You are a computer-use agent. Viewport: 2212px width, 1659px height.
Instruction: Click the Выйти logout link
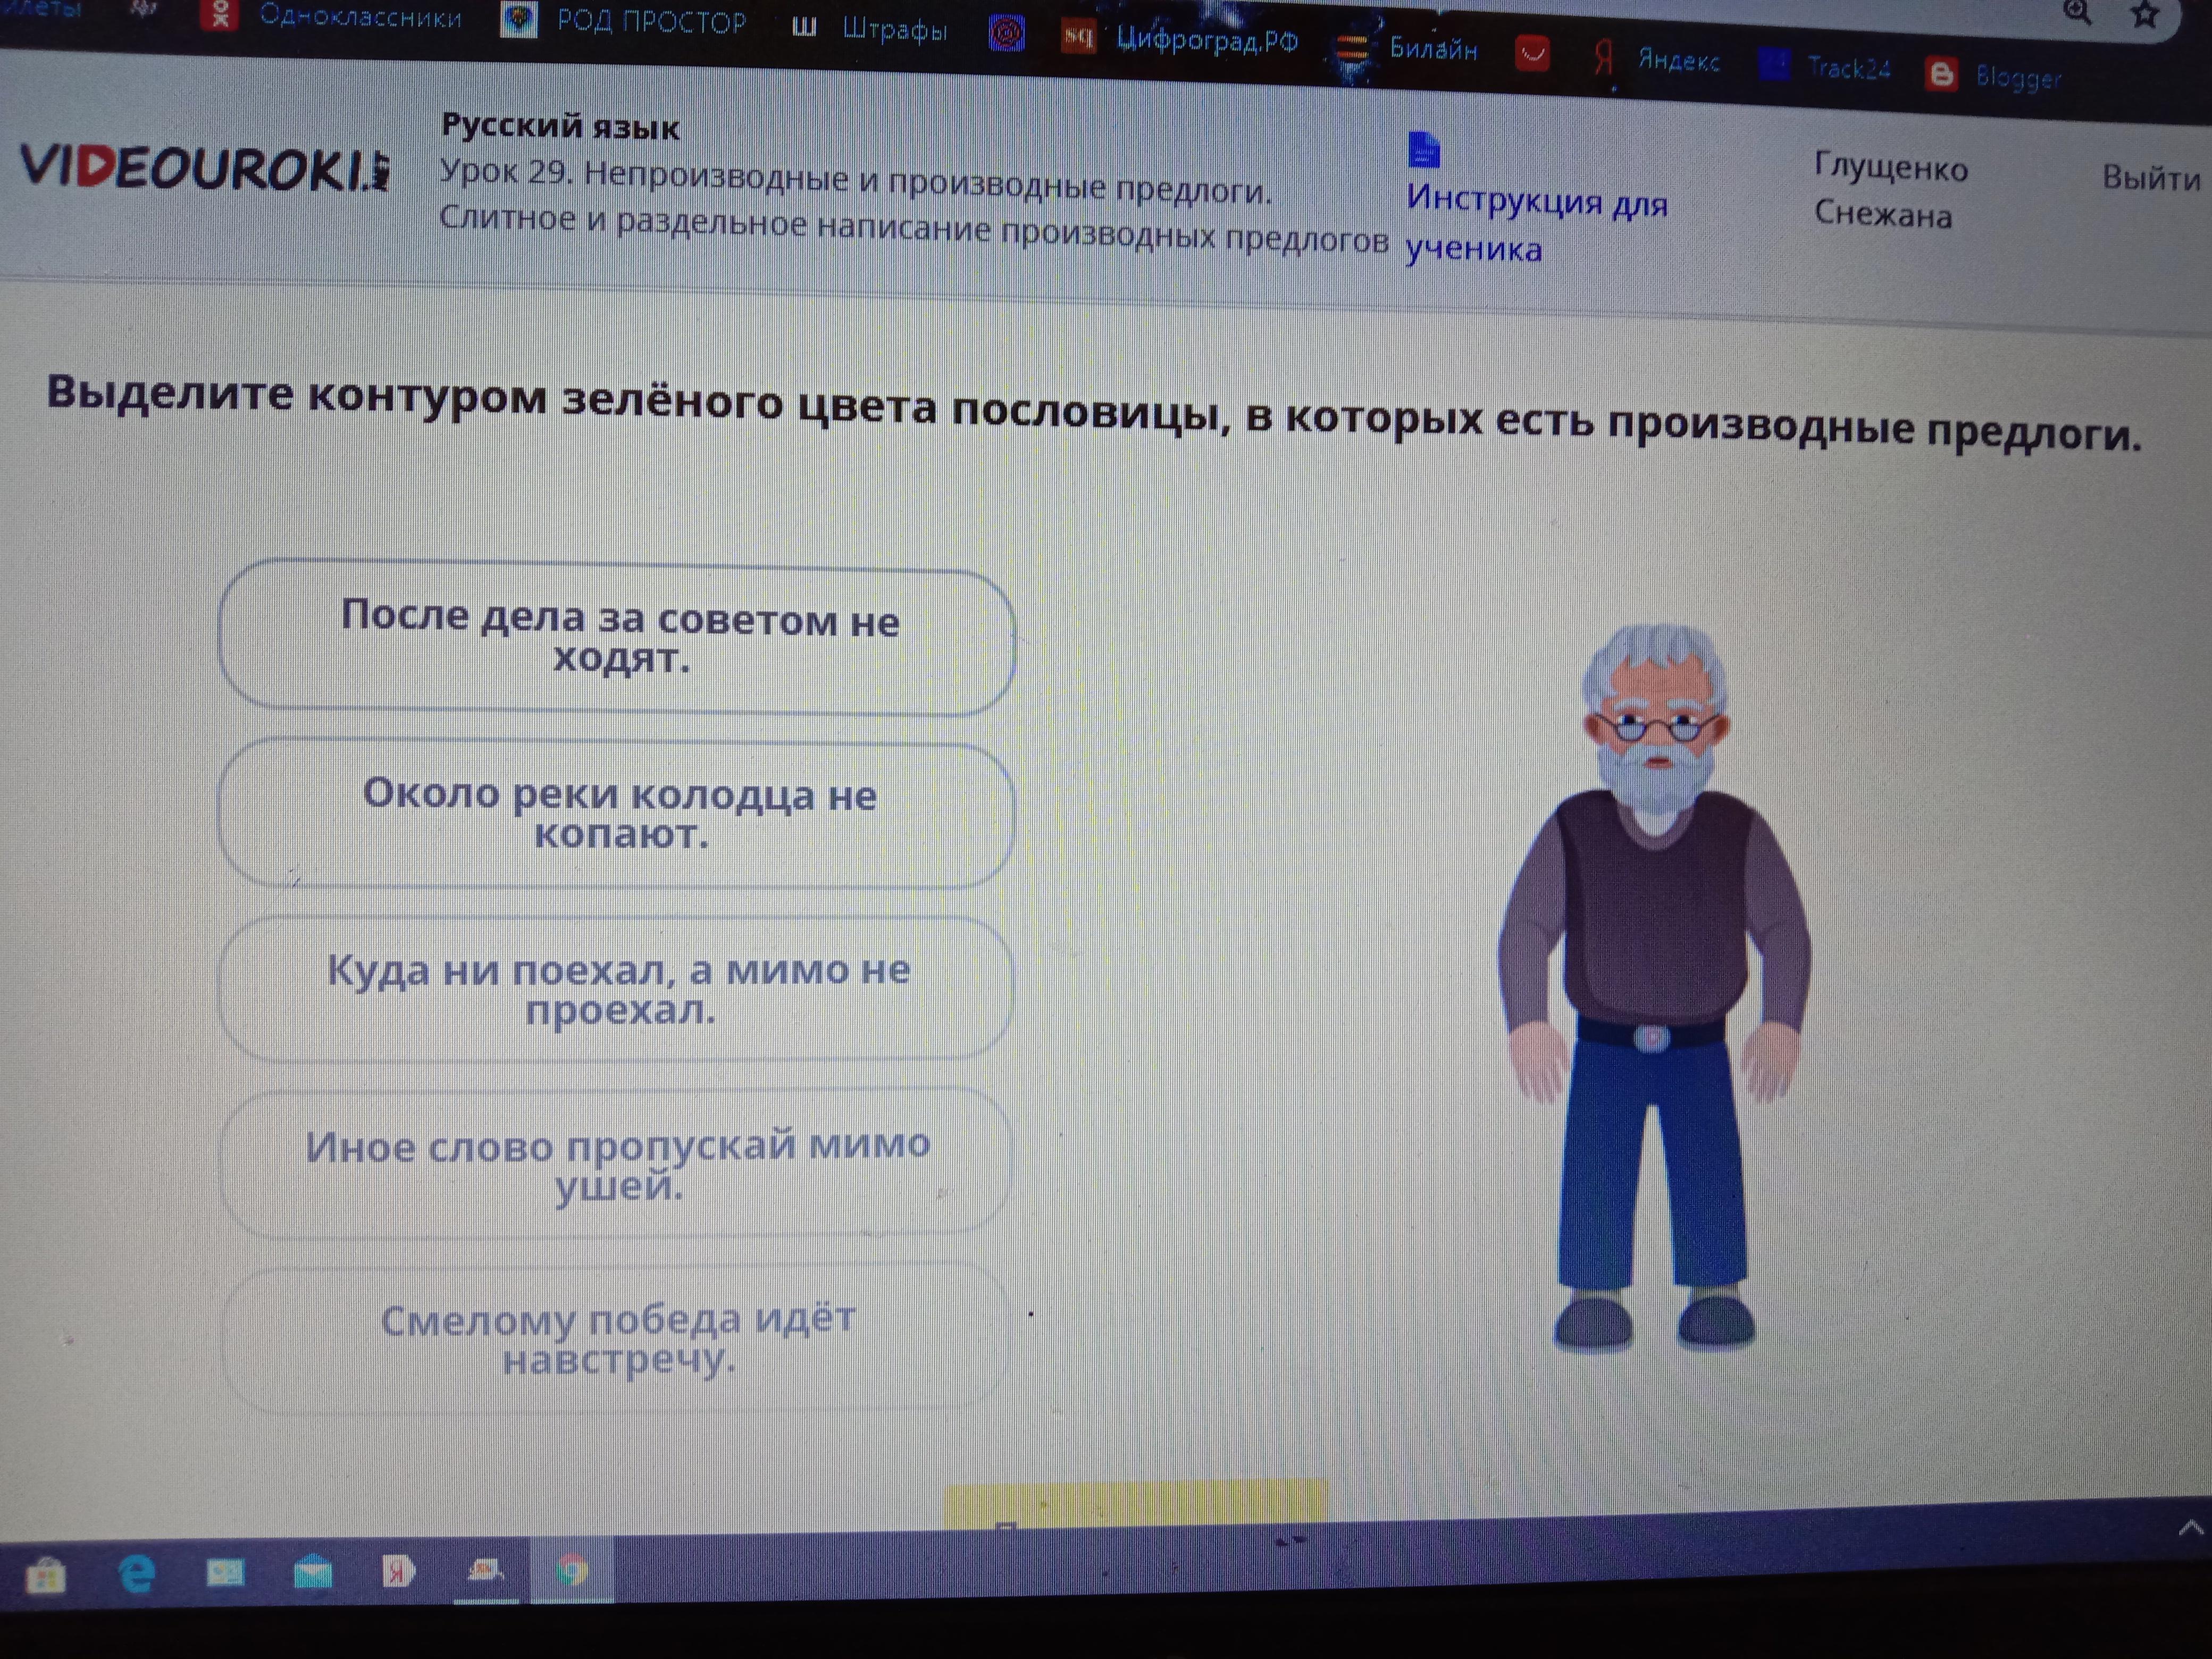pos(2150,178)
